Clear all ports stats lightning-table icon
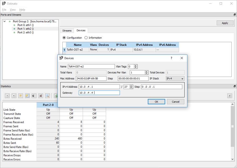The width and height of the screenshot is (237, 168). tap(27, 96)
